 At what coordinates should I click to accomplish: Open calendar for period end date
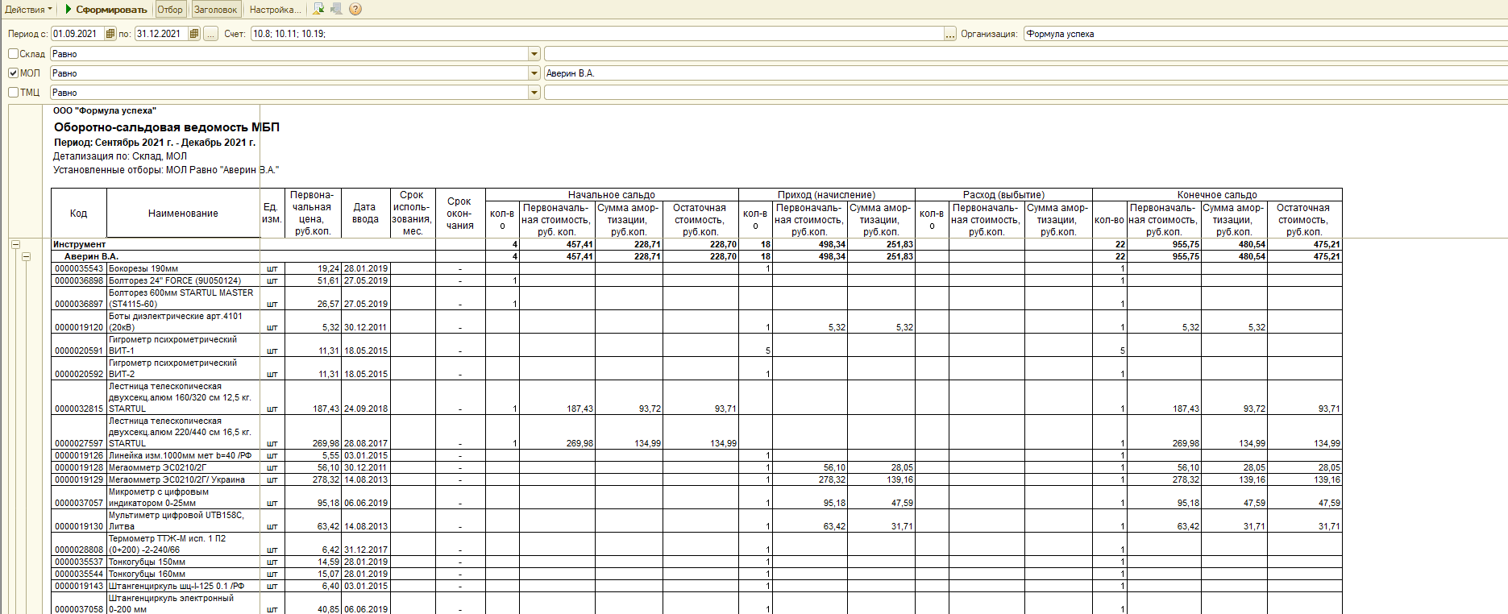(194, 34)
